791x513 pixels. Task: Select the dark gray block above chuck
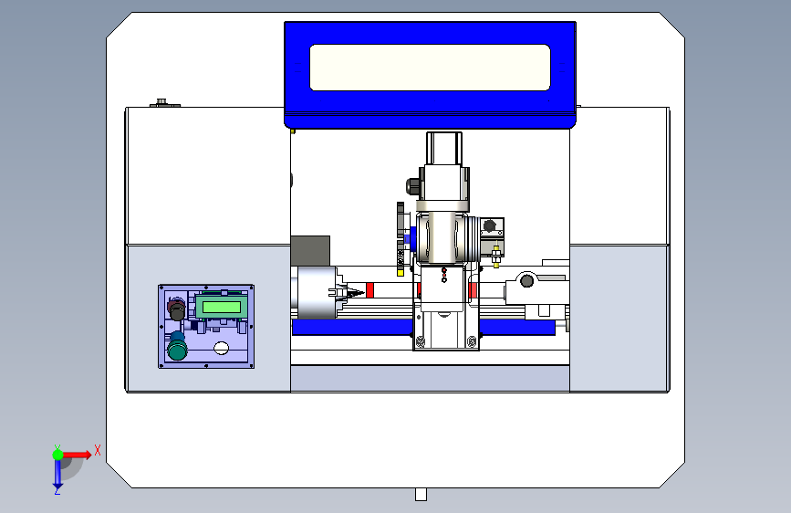310,250
